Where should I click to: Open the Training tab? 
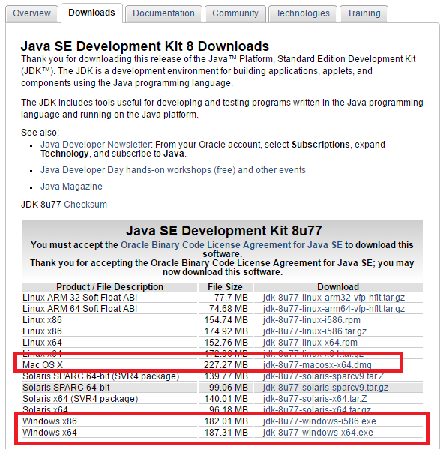pos(364,13)
